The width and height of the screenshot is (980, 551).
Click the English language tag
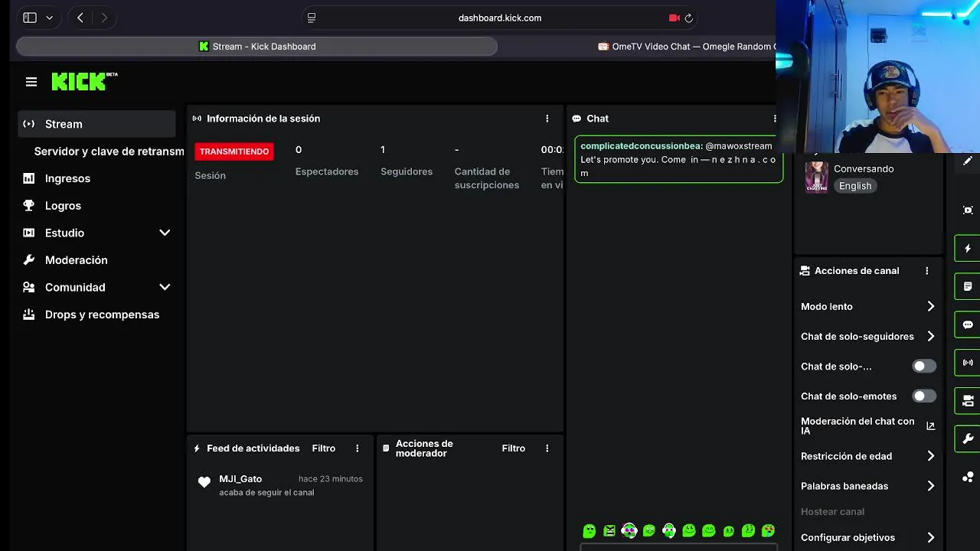[x=855, y=186]
